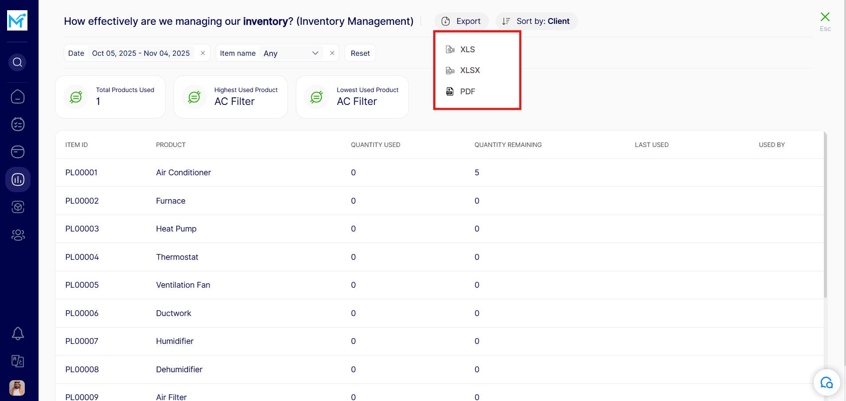
Task: Open notifications bell icon
Action: coord(18,333)
